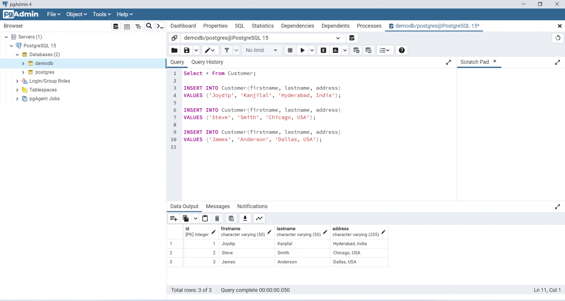Open help with the question mark button

coord(402,50)
